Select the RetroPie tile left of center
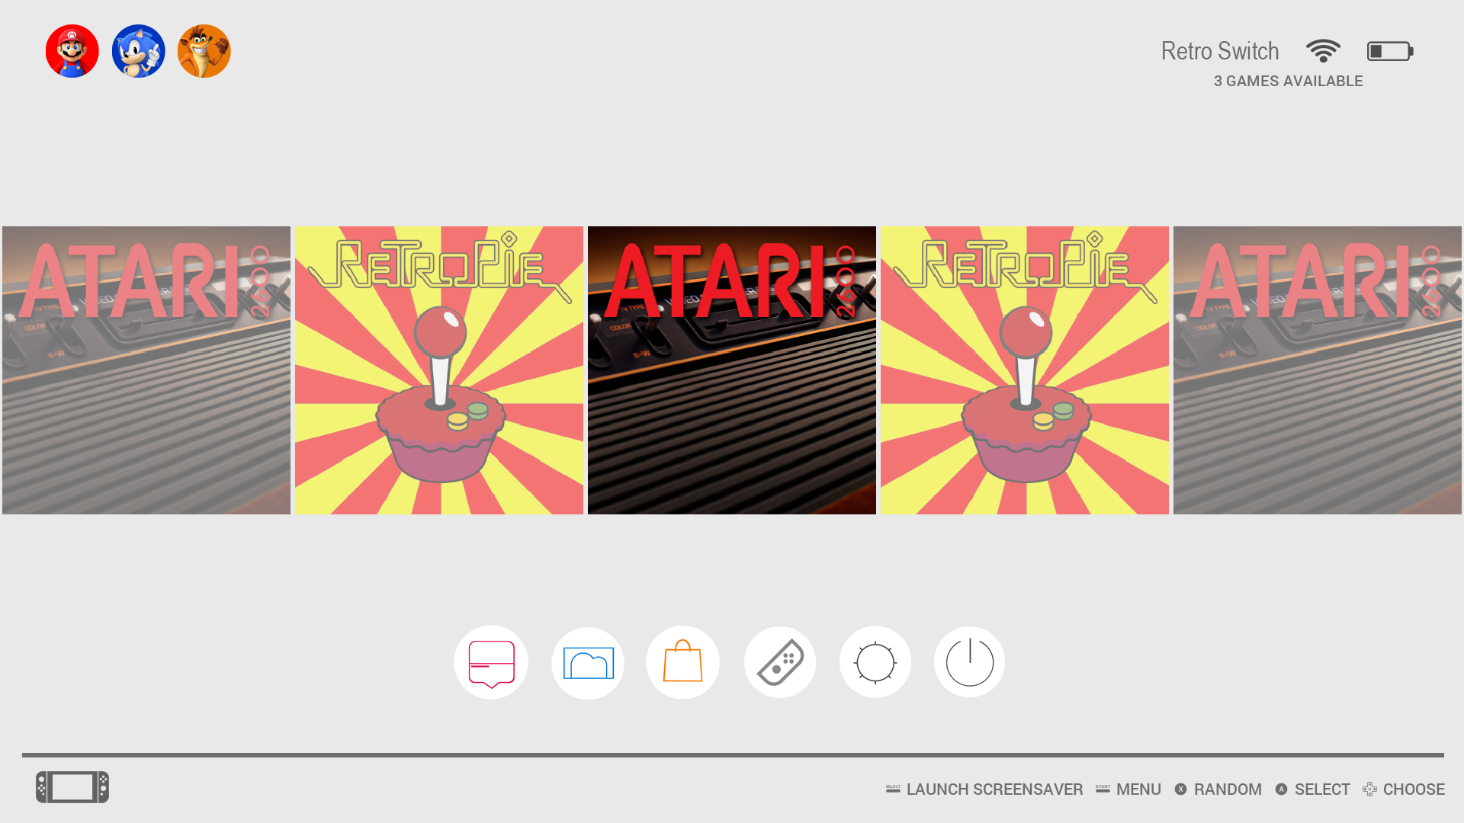 pyautogui.click(x=439, y=370)
